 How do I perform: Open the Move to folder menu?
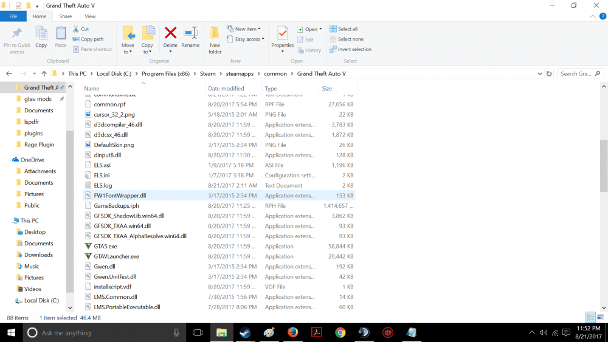click(128, 40)
